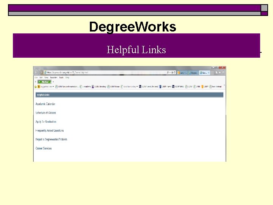Close the active browser tab

click(209, 73)
